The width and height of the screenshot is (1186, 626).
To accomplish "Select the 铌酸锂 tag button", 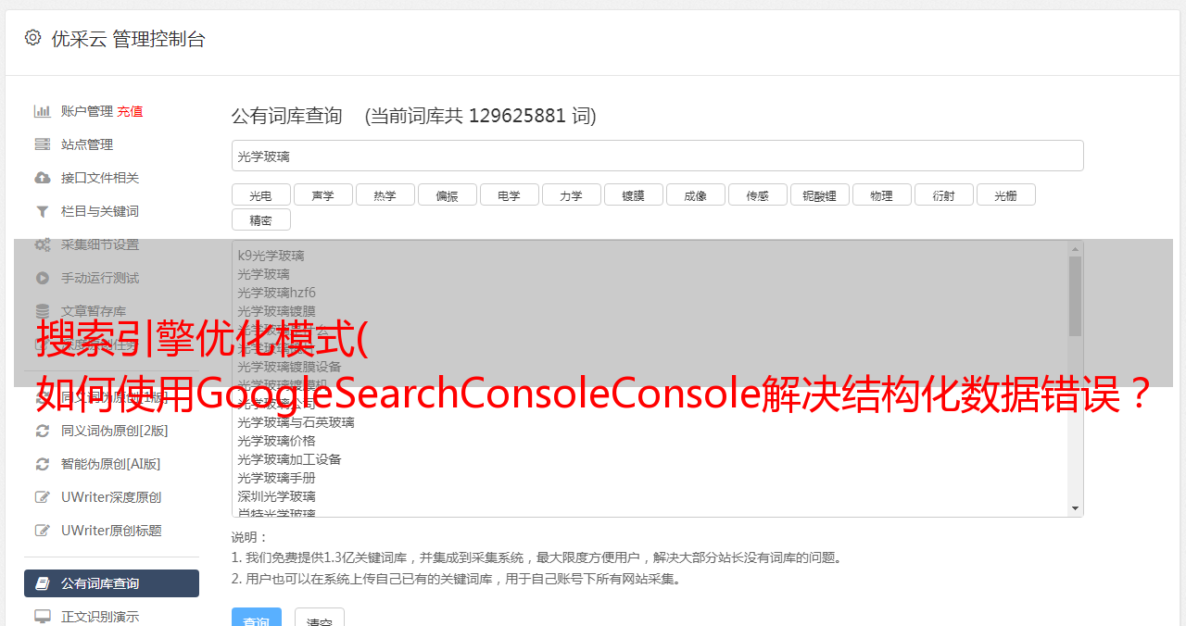I will [819, 194].
